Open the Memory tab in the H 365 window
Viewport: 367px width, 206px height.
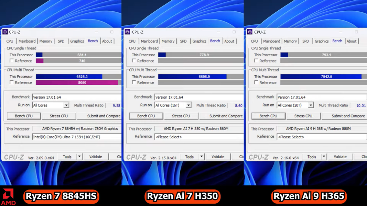tap(290, 41)
